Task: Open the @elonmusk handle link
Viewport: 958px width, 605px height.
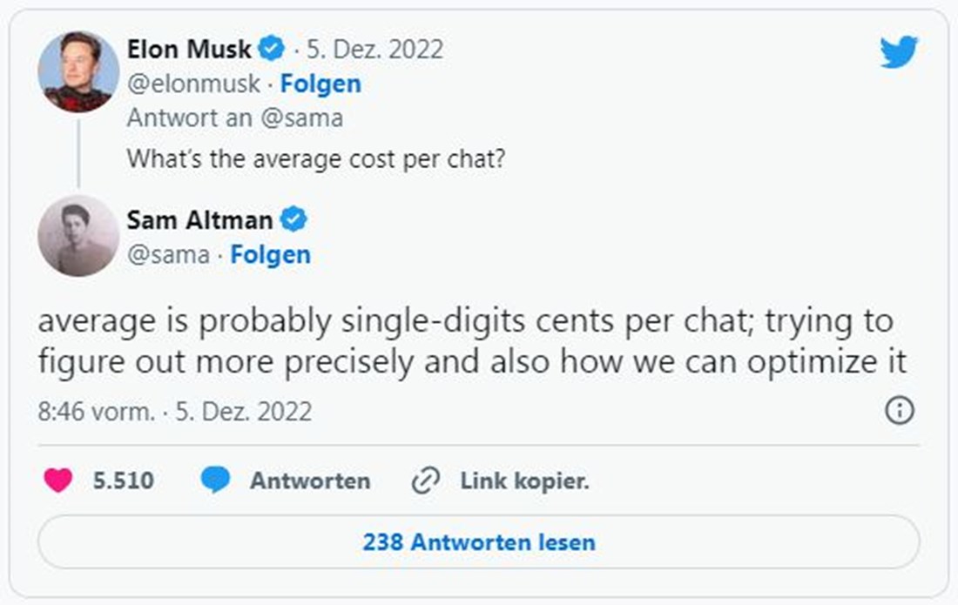Action: click(x=193, y=84)
